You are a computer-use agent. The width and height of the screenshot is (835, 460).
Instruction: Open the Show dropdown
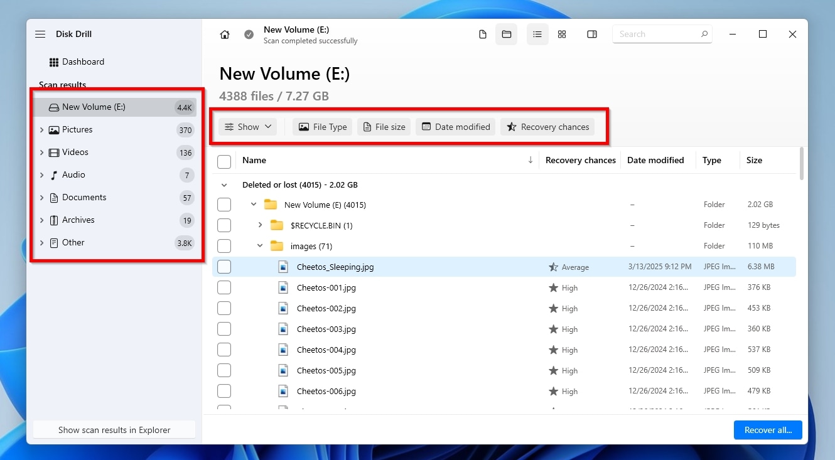[247, 126]
